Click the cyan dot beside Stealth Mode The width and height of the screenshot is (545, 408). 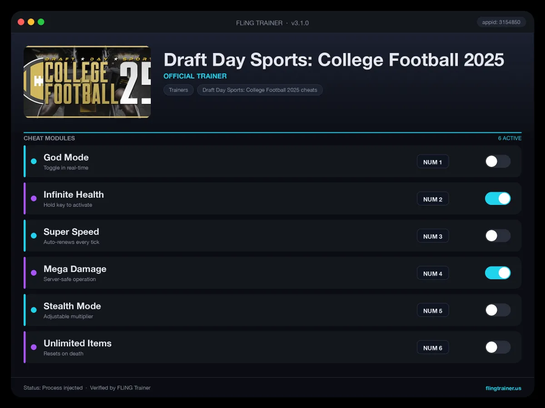(x=34, y=310)
